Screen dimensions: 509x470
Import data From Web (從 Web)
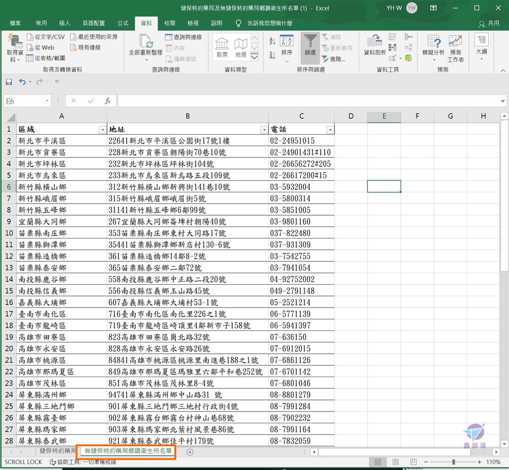point(41,48)
